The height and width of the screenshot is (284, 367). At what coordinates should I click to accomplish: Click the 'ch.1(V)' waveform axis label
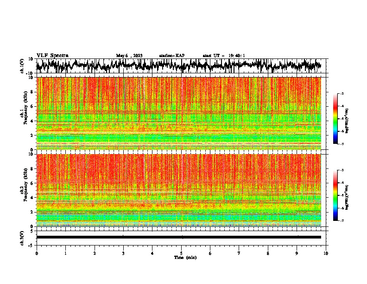click(x=22, y=66)
